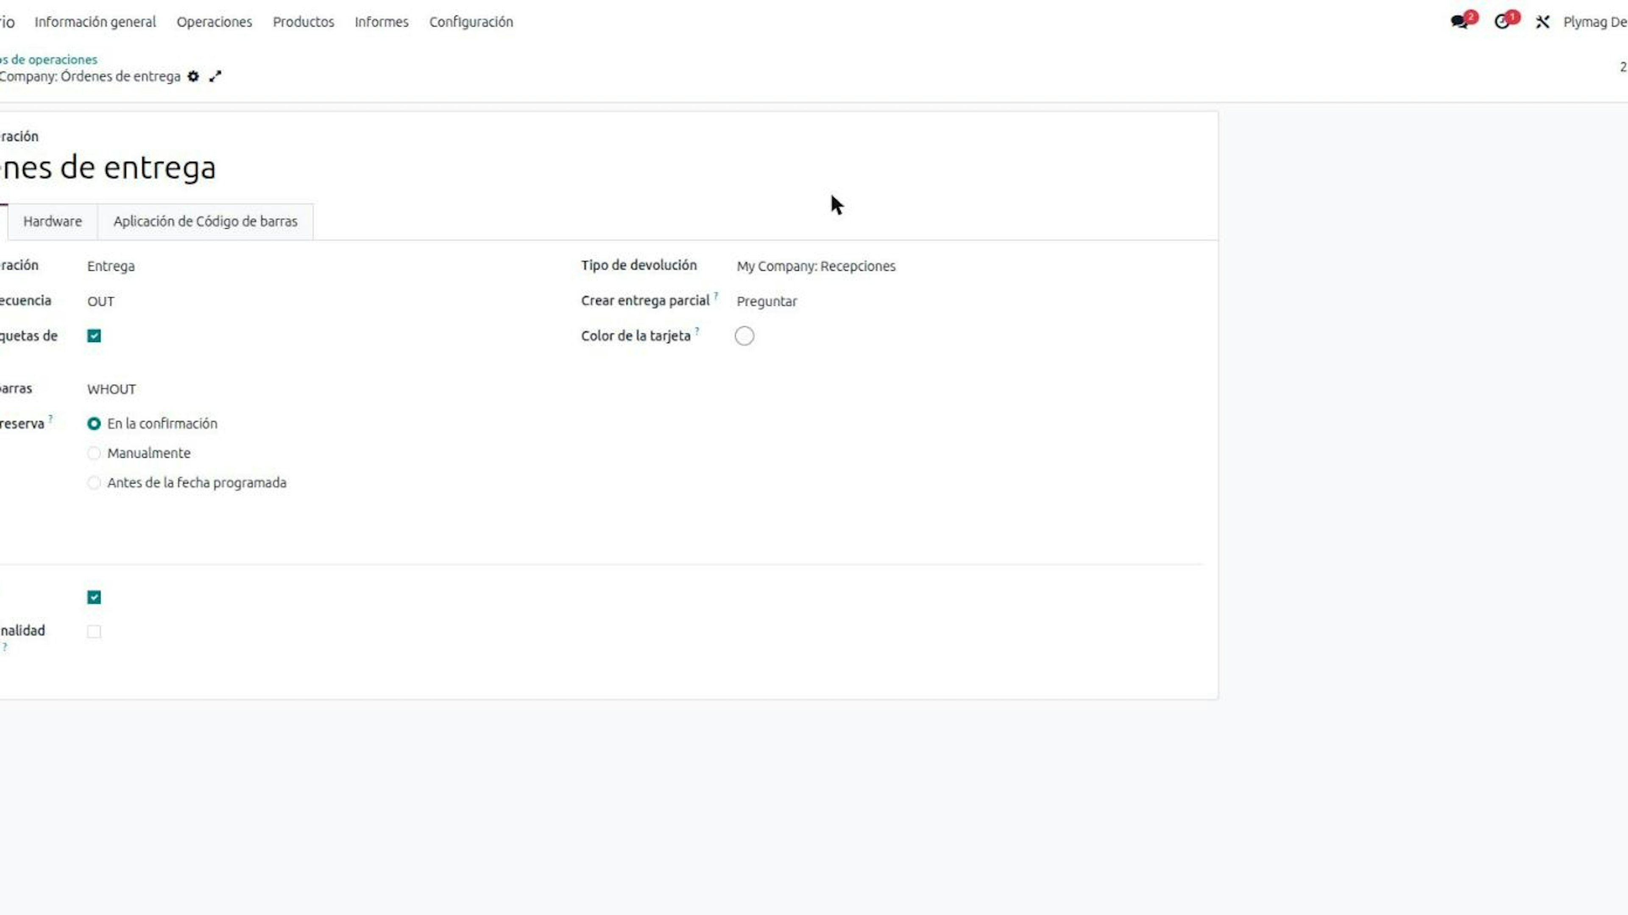Select En la confirmación radio option
The image size is (1628, 915).
[x=94, y=424]
